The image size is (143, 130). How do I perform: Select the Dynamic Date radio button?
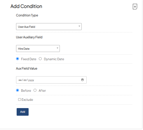pos(40,59)
